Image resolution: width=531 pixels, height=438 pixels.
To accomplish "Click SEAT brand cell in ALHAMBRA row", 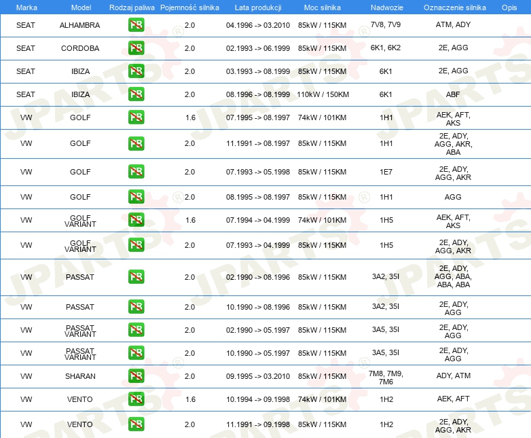I will click(25, 25).
